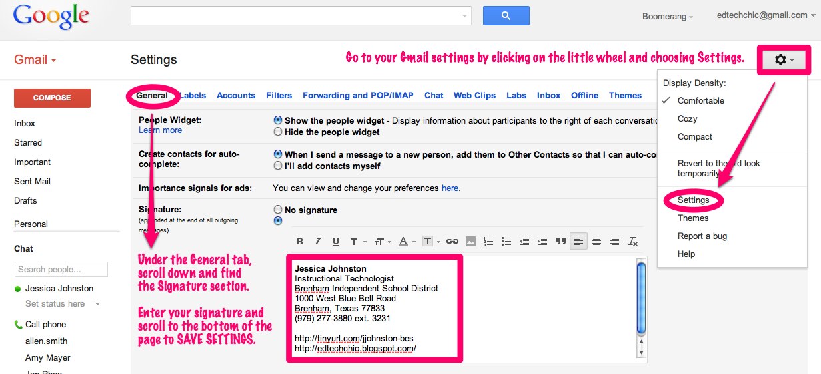
Task: Select auto-add to Other Contacts option
Action: tap(278, 154)
